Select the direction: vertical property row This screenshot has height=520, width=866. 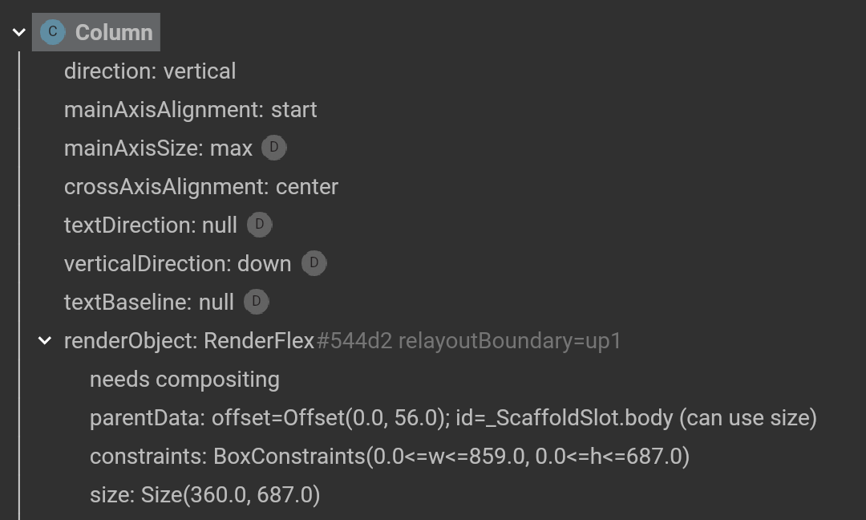point(150,71)
